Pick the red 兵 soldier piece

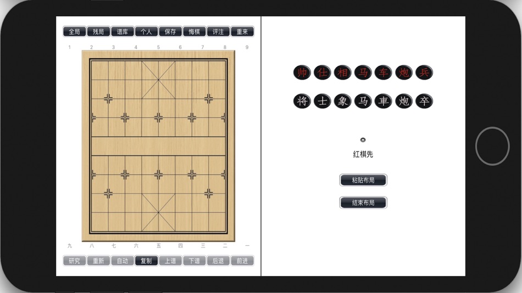click(424, 72)
